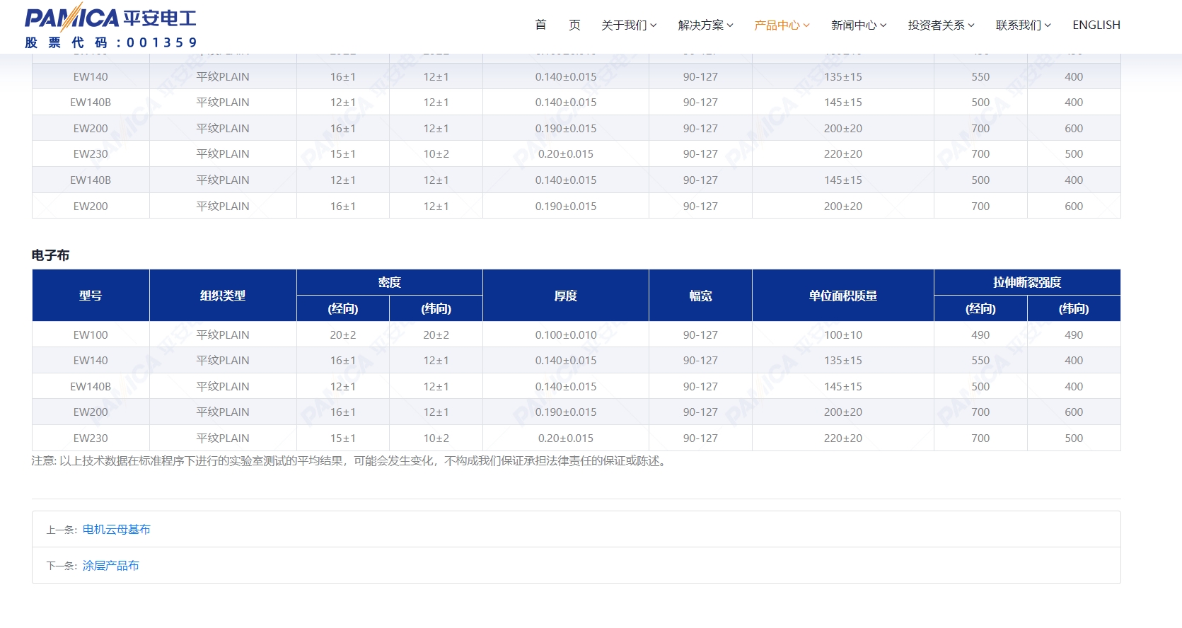Click the 组织类型 column header
This screenshot has height=628, width=1182.
point(223,296)
